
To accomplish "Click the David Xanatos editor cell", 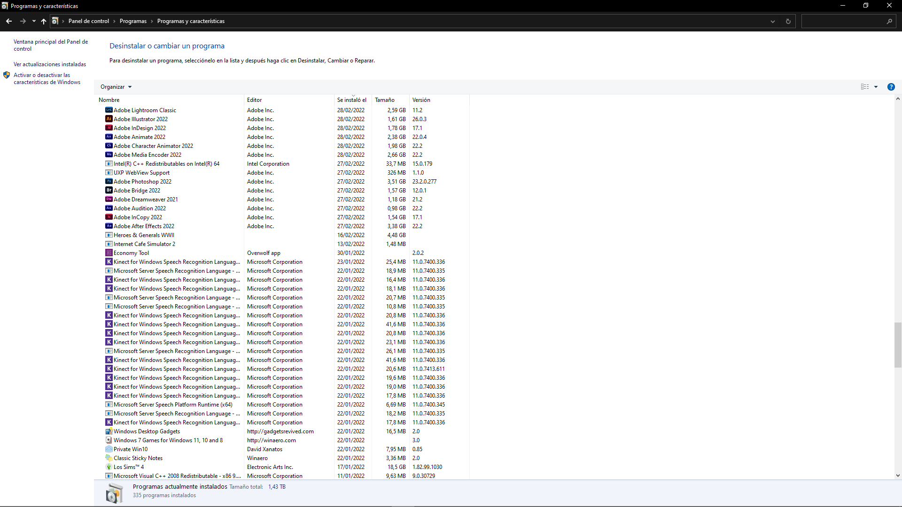I will (264, 449).
